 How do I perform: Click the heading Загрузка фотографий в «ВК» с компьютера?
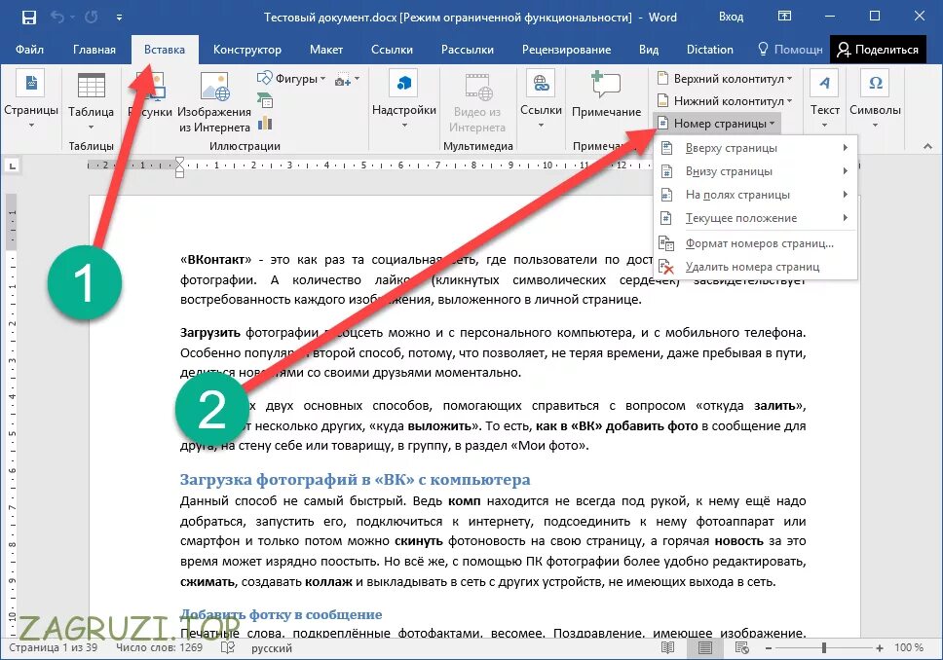pyautogui.click(x=355, y=480)
